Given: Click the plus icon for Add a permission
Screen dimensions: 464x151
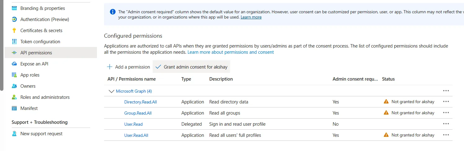Looking at the screenshot, I should (110, 67).
